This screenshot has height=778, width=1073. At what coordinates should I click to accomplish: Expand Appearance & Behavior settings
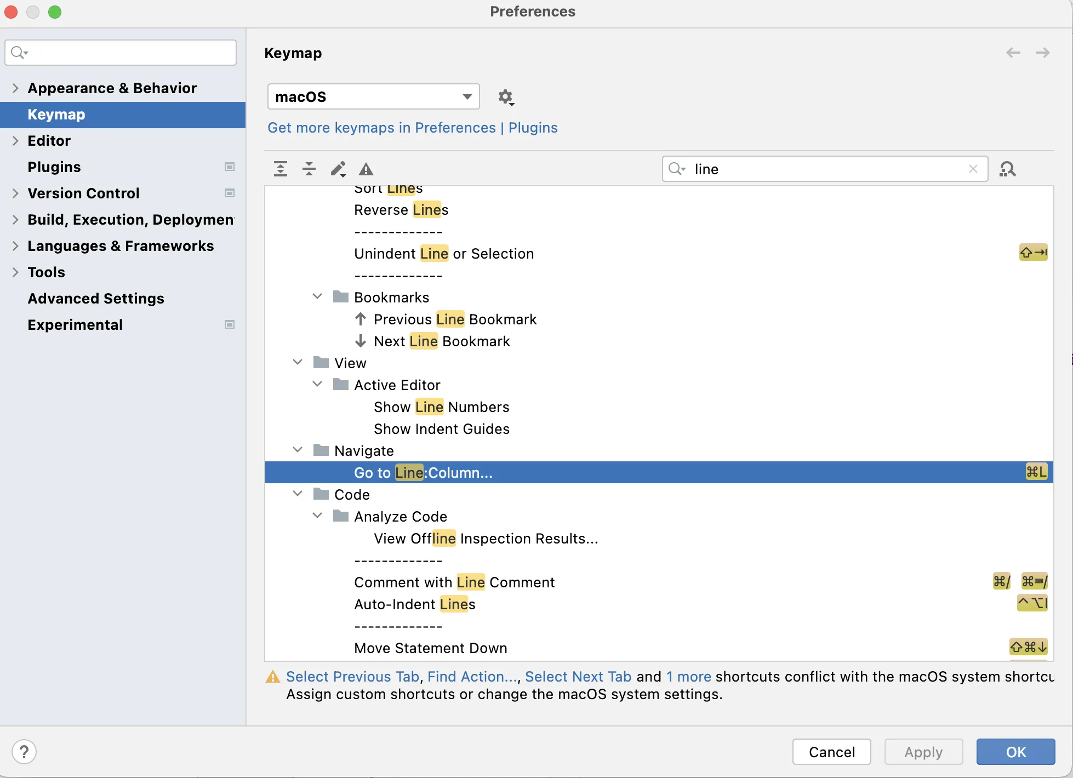point(15,88)
